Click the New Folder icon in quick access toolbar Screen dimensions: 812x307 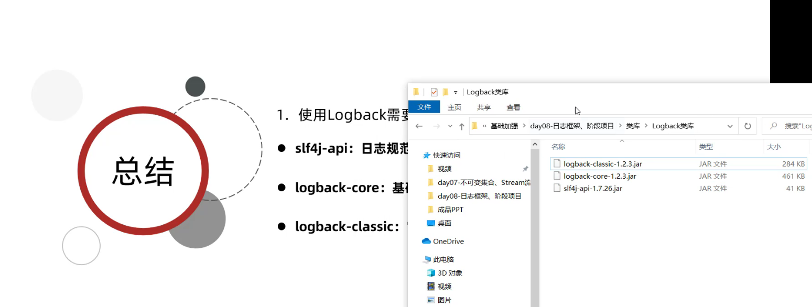446,92
